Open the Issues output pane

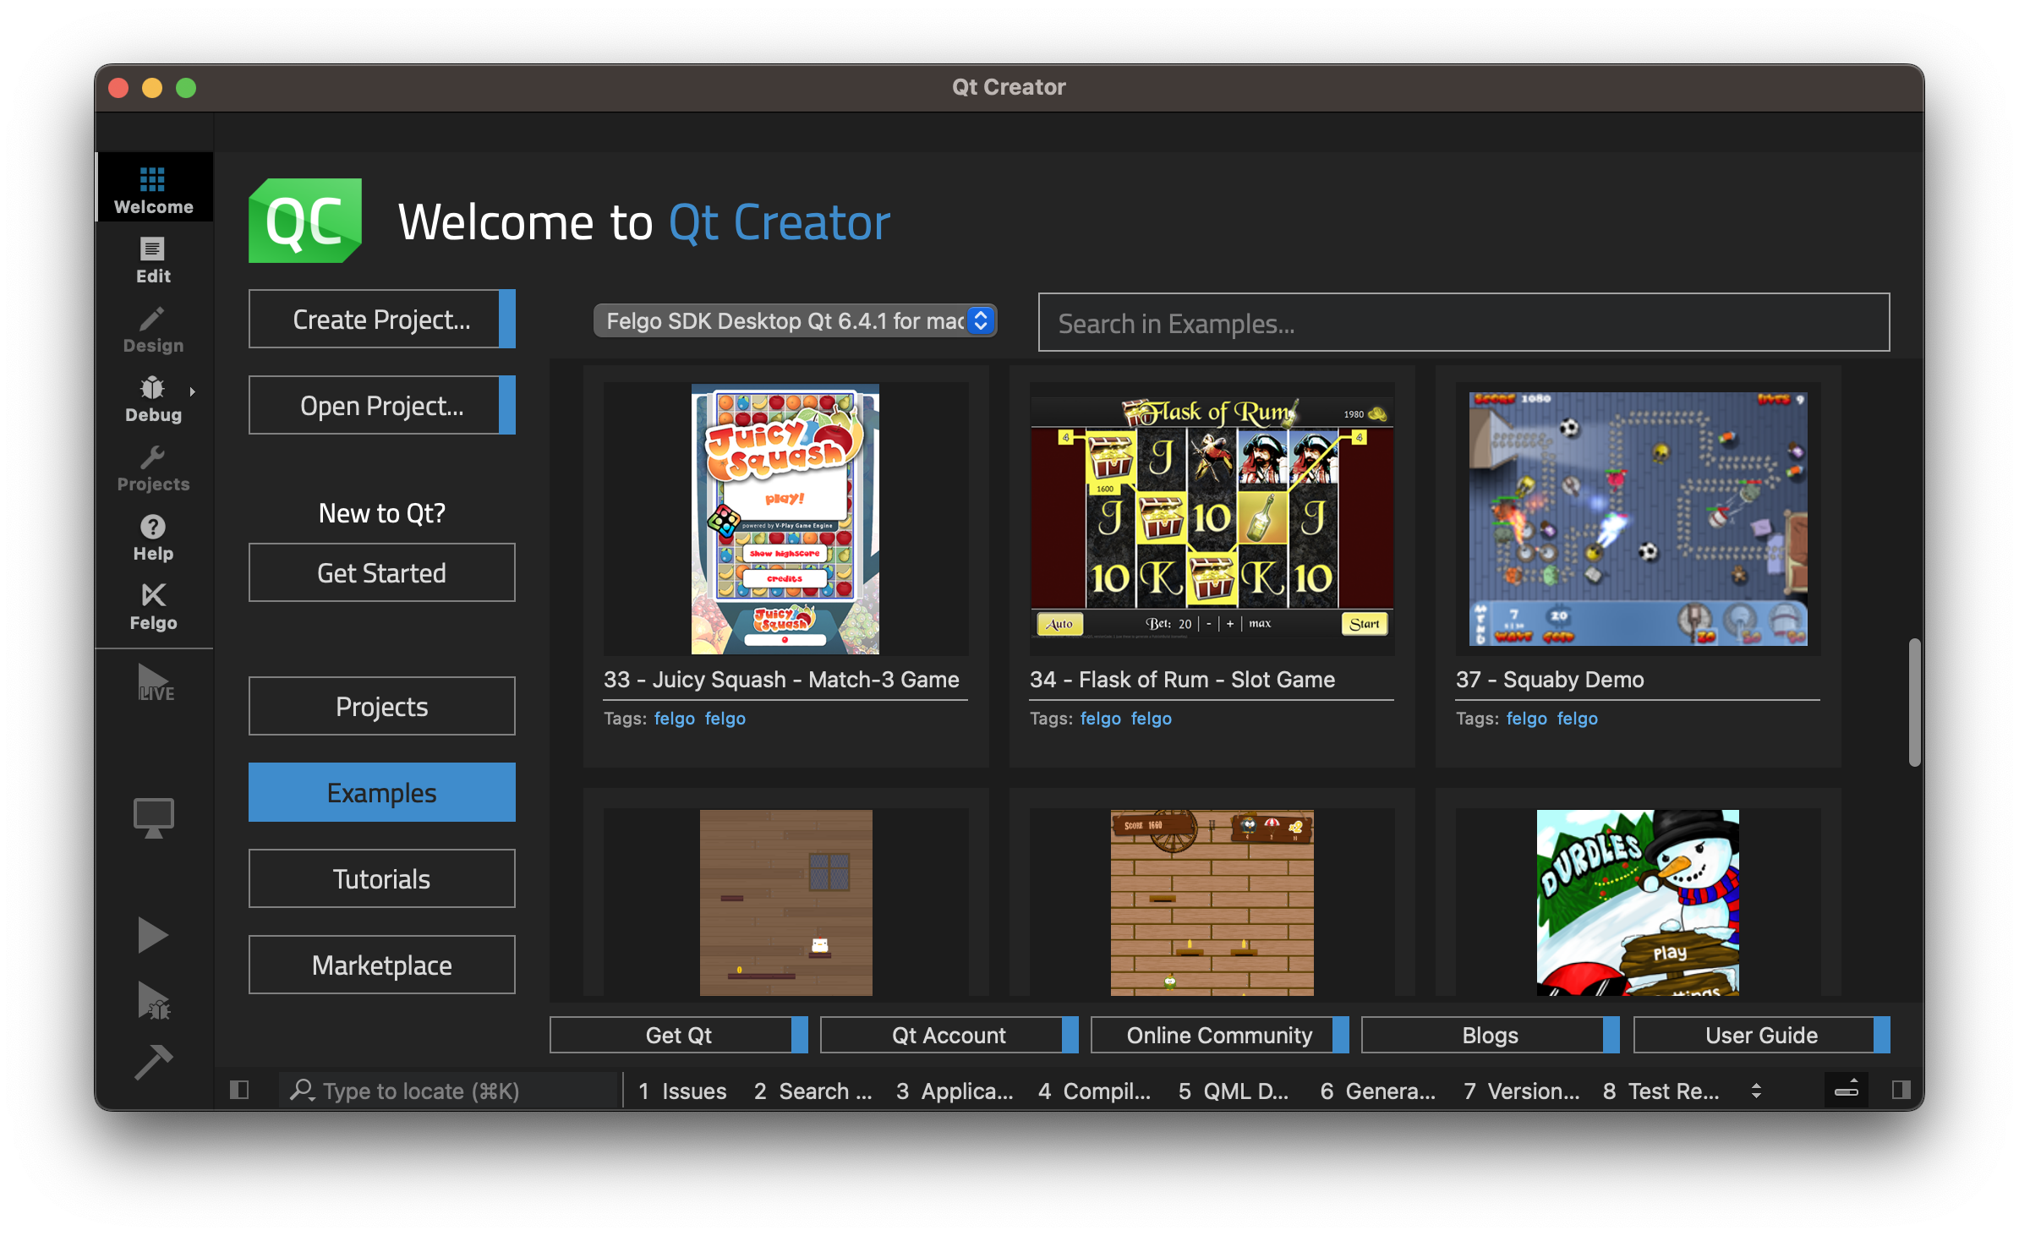(681, 1091)
